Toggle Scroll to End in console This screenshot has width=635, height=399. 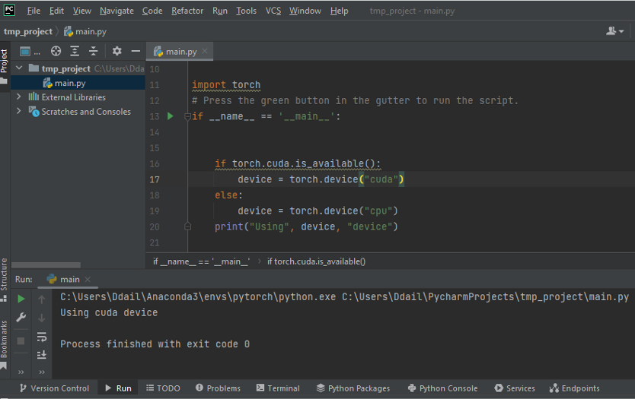point(41,355)
